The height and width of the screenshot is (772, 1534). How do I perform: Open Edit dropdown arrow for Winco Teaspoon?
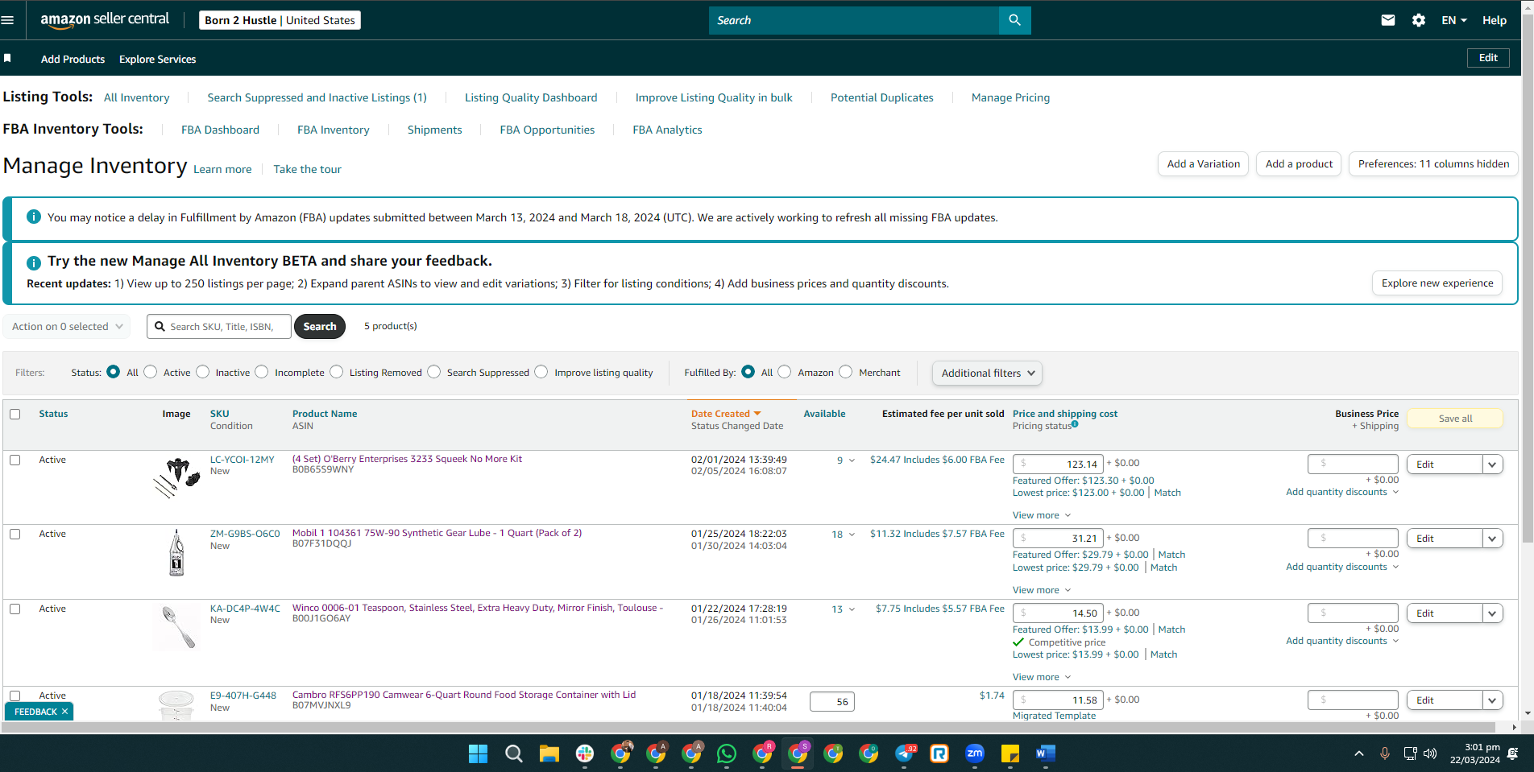pyautogui.click(x=1492, y=613)
